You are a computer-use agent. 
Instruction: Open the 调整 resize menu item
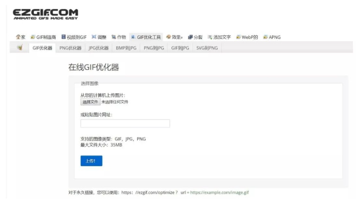coord(99,37)
